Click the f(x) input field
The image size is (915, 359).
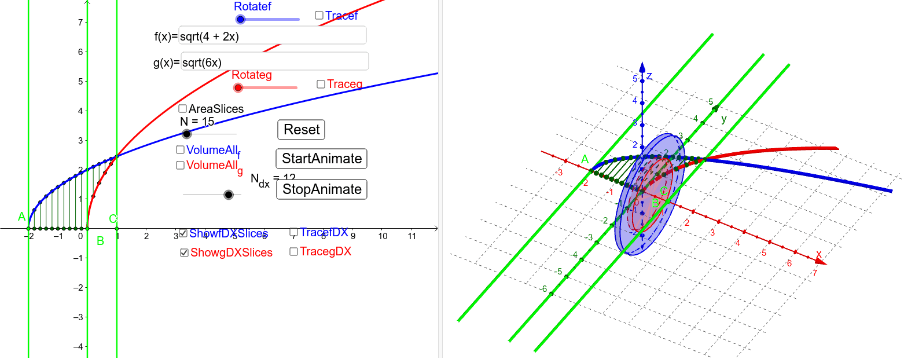(273, 36)
